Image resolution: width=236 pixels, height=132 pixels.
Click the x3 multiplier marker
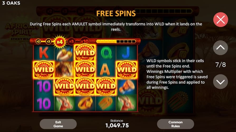pyautogui.click(x=48, y=41)
